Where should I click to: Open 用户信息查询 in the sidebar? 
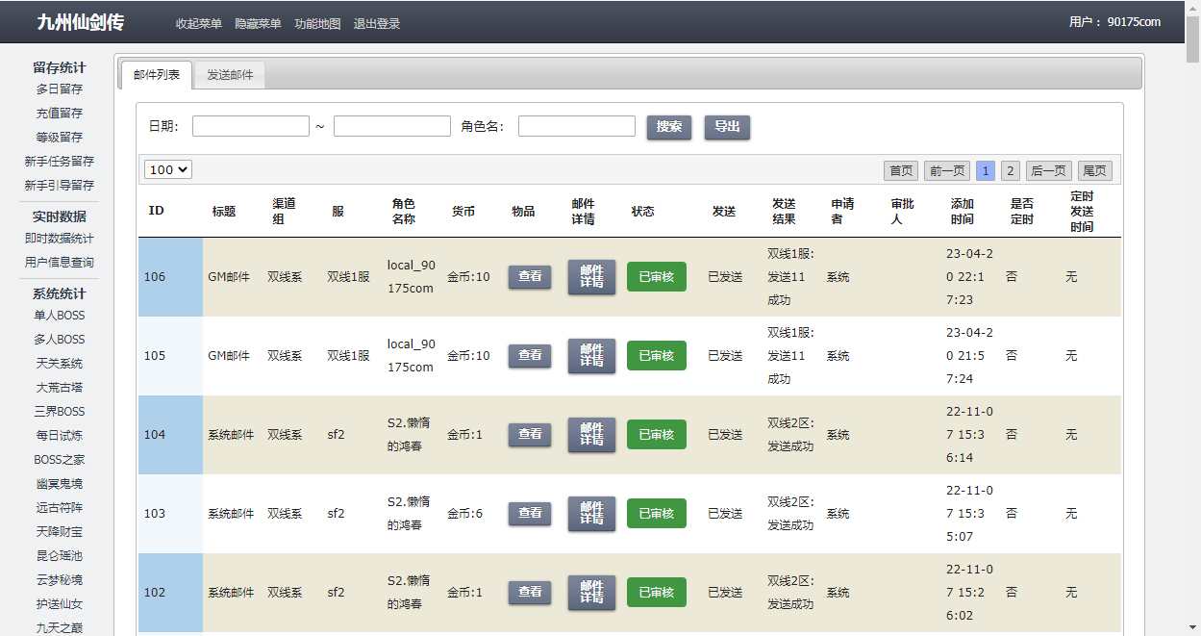pyautogui.click(x=60, y=263)
